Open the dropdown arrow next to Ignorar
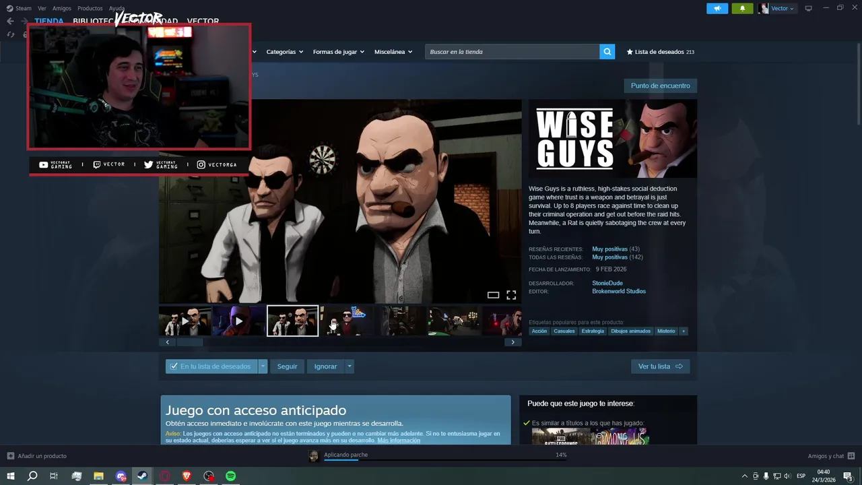Viewport: 862px width, 485px height. point(349,366)
